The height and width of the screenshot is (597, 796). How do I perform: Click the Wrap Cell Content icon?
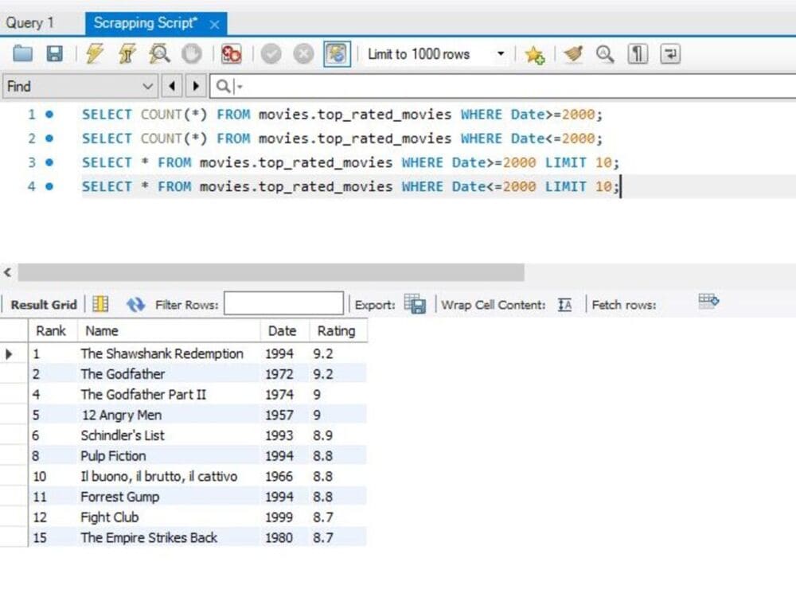click(x=565, y=303)
